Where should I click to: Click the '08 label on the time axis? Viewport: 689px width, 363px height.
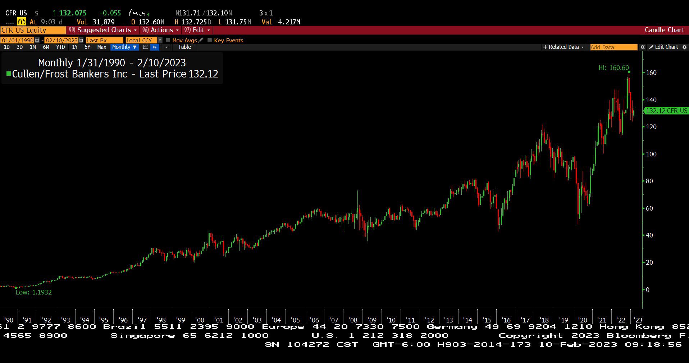pyautogui.click(x=353, y=320)
